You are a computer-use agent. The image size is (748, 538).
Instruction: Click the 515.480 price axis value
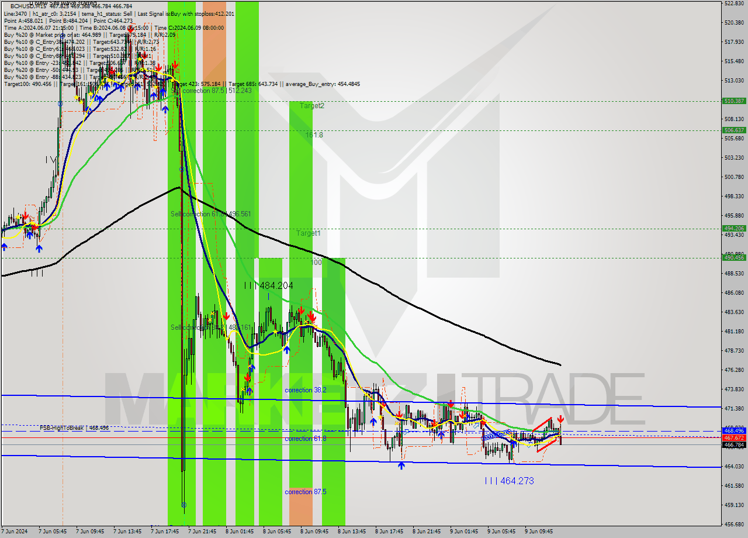[733, 61]
